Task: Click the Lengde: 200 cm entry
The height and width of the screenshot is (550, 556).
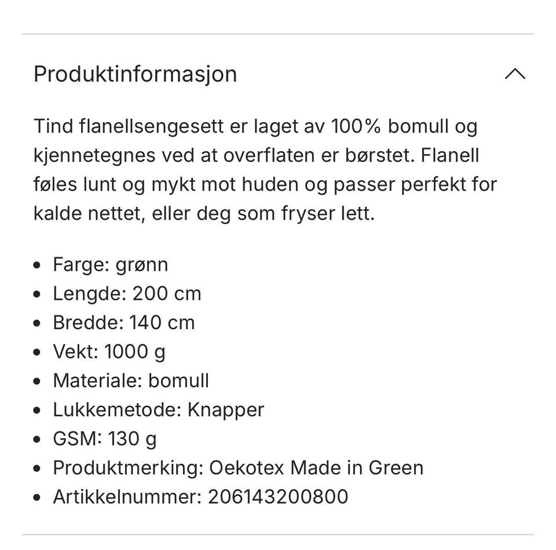Action: click(x=127, y=294)
